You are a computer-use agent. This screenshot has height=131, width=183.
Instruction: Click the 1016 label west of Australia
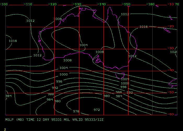13,41
